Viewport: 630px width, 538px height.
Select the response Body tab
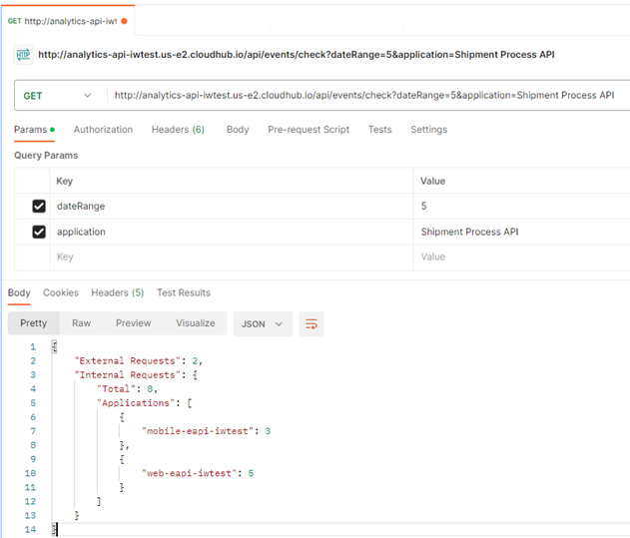(19, 292)
